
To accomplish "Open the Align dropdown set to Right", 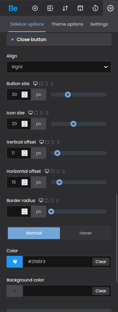I will click(59, 67).
